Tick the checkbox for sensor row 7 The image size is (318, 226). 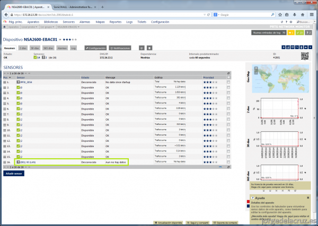[x=228, y=114]
